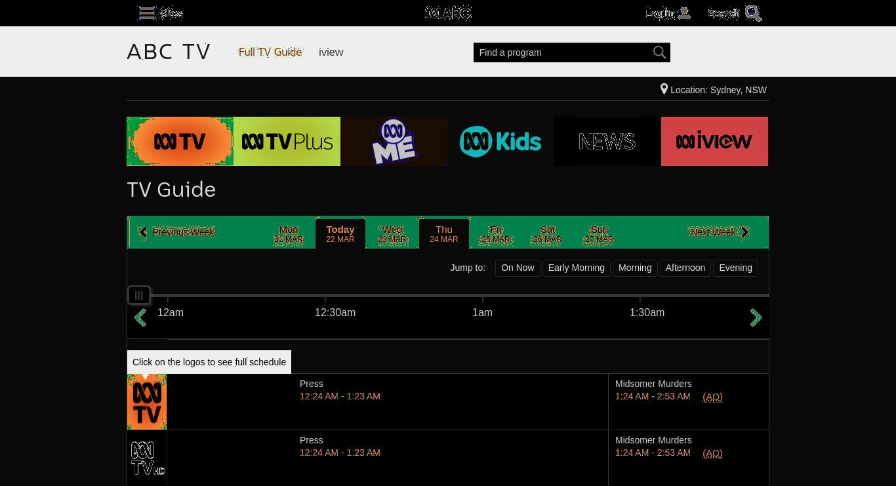Click the timeline slider handle
896x486 pixels.
click(x=139, y=295)
